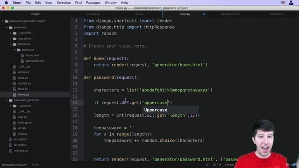299x168 pixels.
Task: Open the Packages menu
Action: click(93, 3)
